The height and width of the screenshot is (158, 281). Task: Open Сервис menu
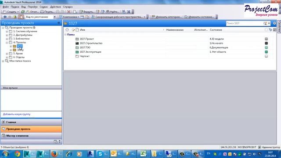pyautogui.click(x=44, y=7)
